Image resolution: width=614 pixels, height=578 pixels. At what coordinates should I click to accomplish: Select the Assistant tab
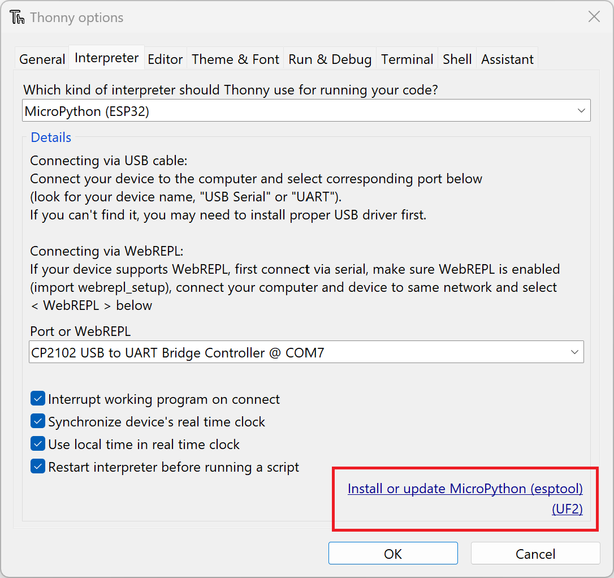pyautogui.click(x=507, y=59)
